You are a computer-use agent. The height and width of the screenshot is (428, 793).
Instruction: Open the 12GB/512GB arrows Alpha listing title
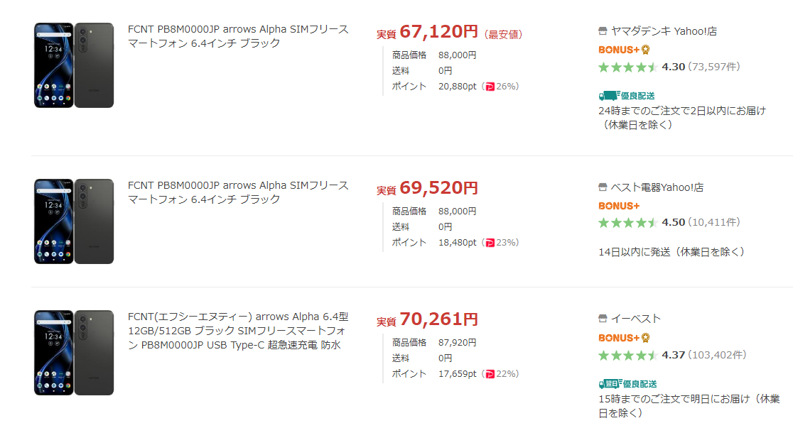tap(238, 331)
